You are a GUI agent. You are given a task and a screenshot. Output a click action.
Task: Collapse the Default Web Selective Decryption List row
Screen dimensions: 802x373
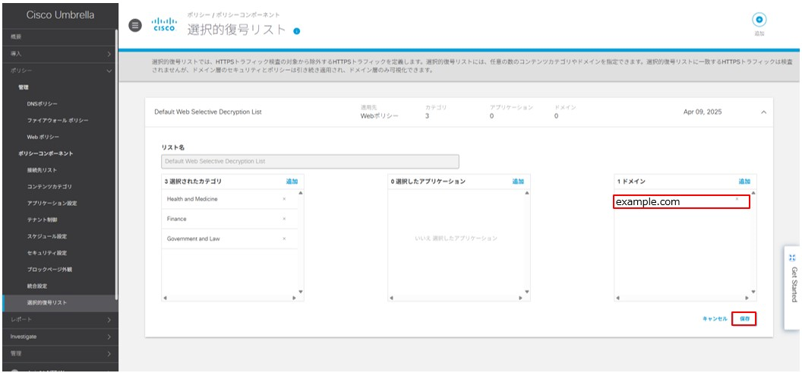point(763,112)
